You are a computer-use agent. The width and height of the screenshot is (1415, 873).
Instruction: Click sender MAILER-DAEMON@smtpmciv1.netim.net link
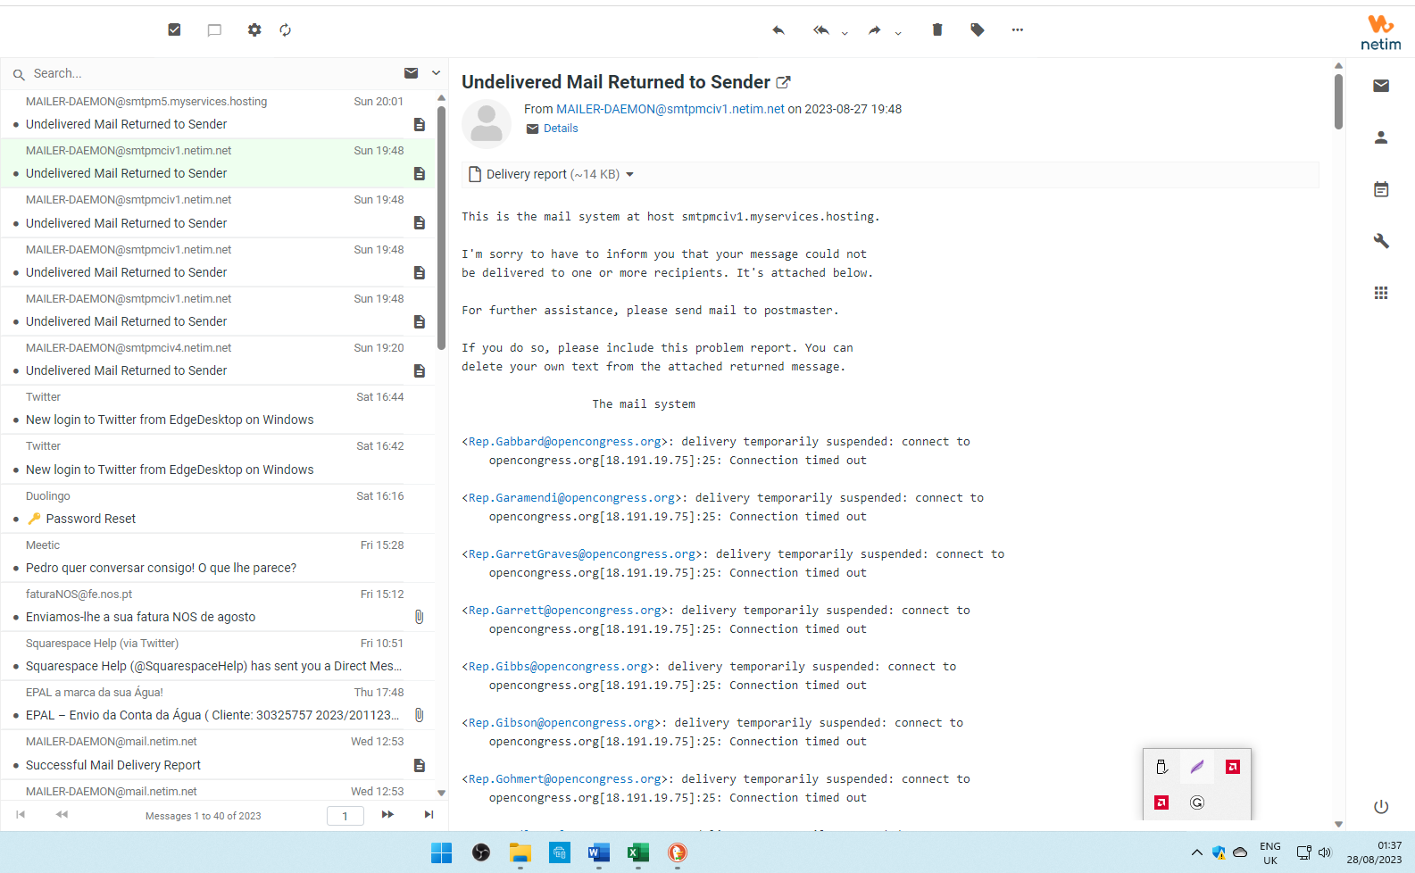[x=670, y=109]
